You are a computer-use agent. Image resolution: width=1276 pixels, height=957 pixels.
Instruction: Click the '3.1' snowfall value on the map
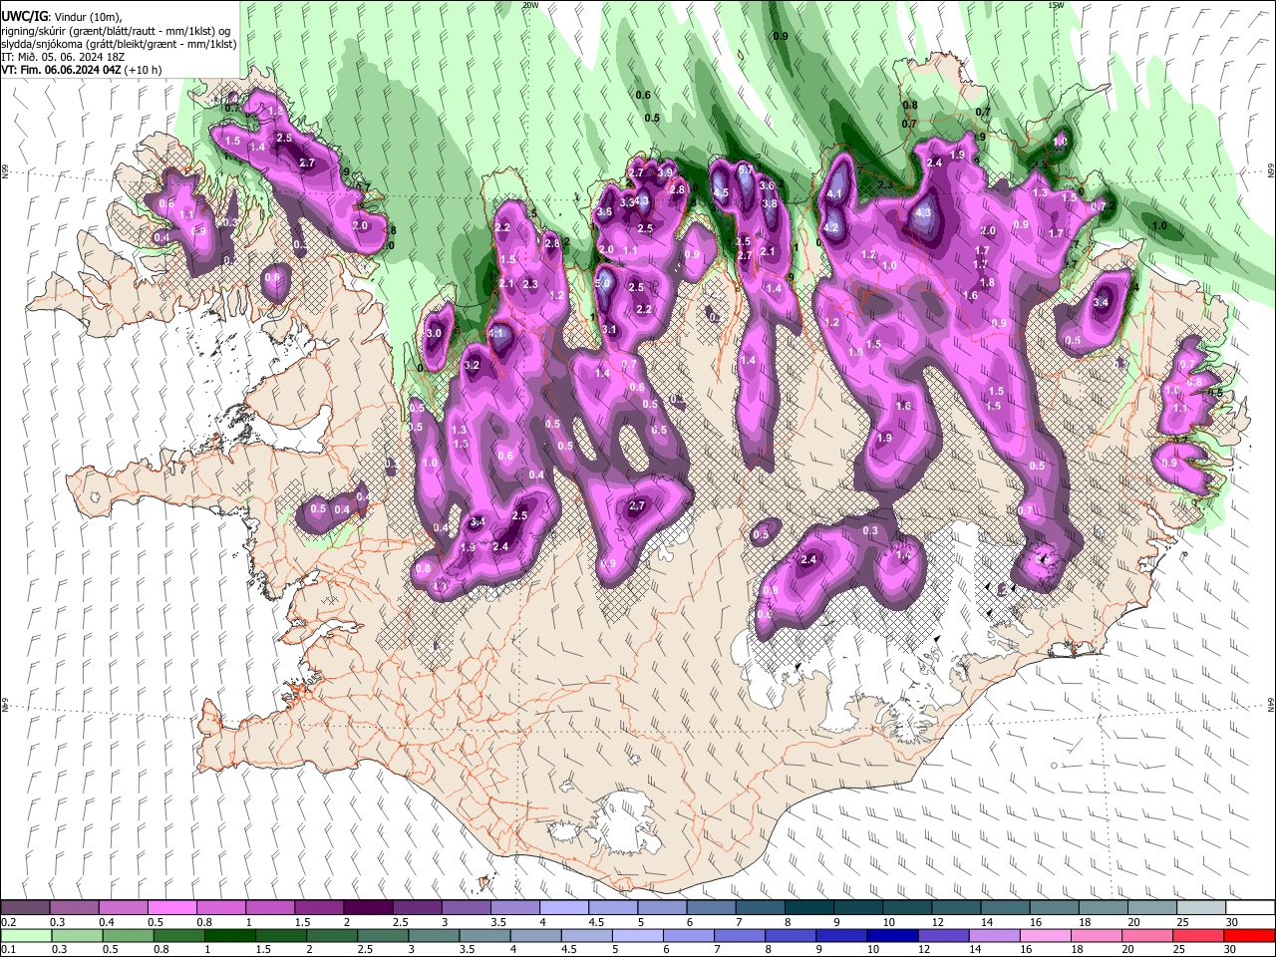(609, 329)
